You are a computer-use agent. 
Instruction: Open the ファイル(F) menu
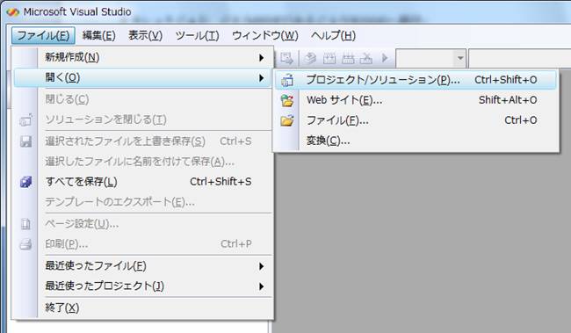pos(43,35)
